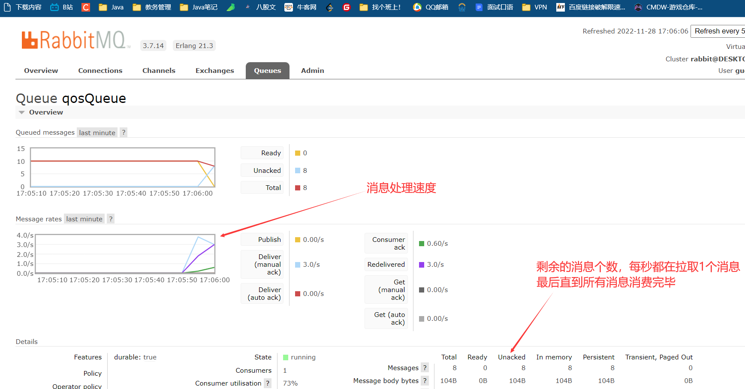Go to the Exchanges tab
The image size is (745, 389).
pos(215,71)
